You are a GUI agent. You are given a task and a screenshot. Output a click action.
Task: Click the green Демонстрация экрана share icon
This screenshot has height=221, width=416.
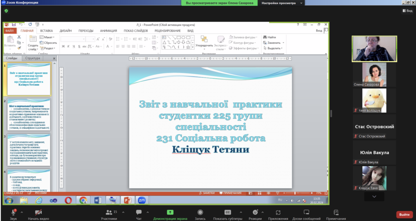170,212
